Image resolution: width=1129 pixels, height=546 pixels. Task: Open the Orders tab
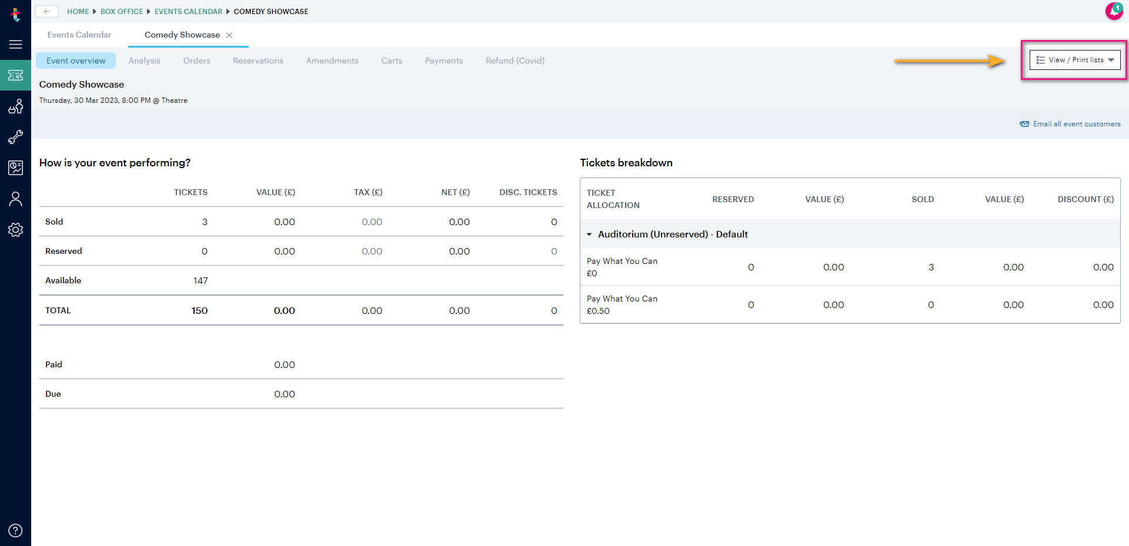pyautogui.click(x=196, y=61)
